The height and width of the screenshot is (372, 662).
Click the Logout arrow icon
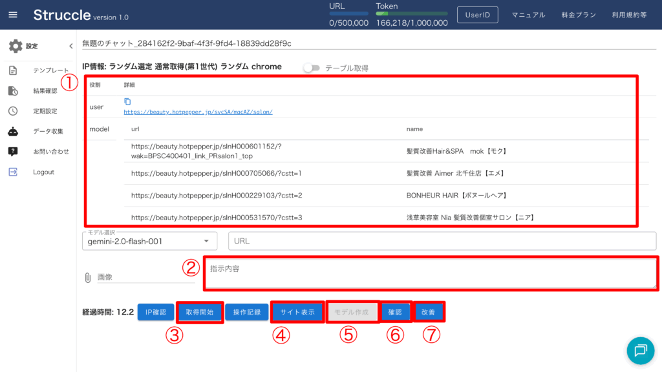[13, 172]
